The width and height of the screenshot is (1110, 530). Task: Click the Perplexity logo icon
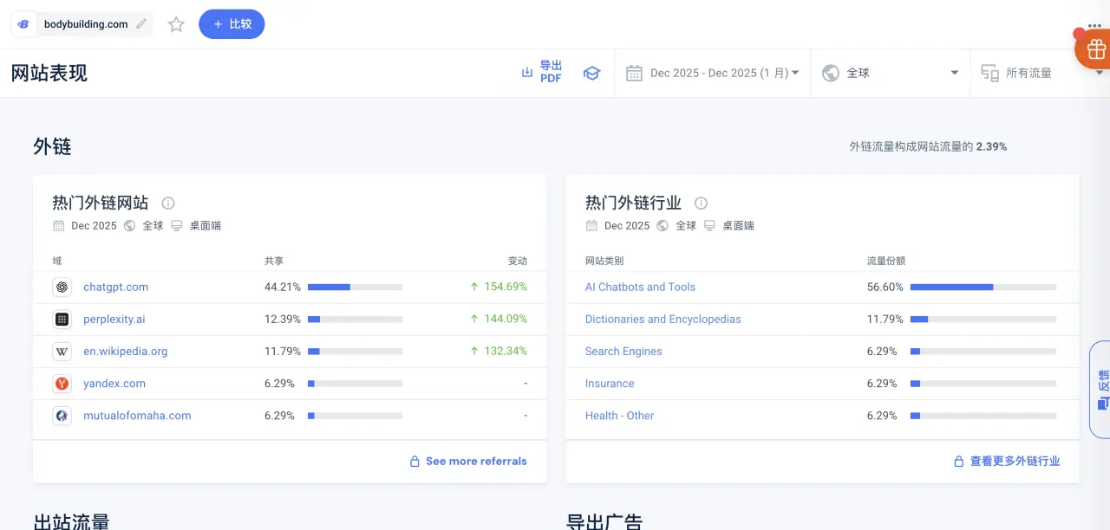[62, 319]
